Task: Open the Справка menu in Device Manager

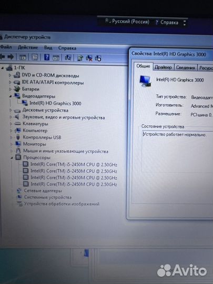Action: click(67, 48)
